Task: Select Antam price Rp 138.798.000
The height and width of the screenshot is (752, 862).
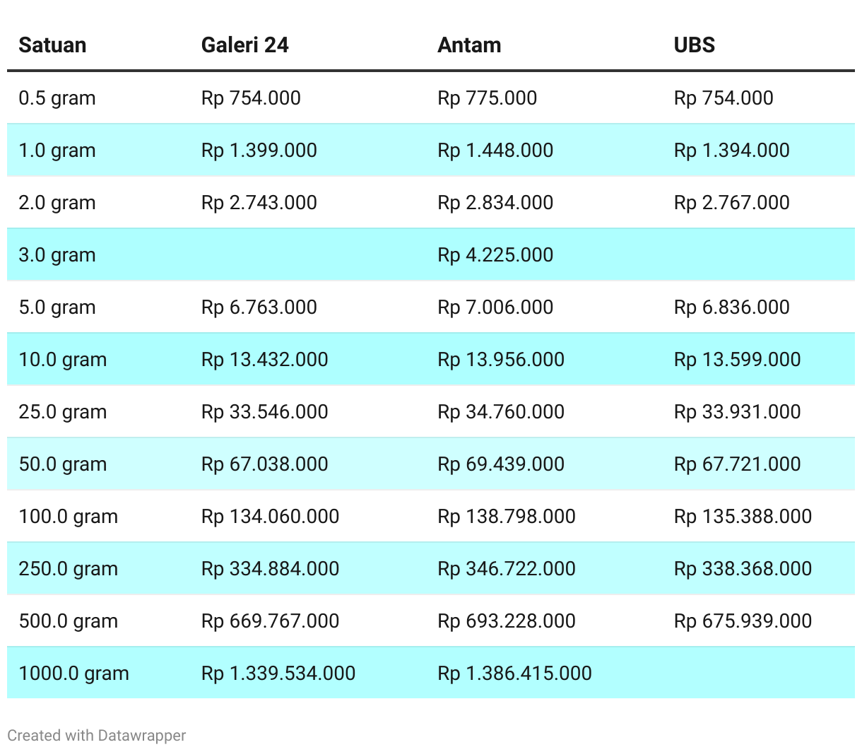Action: tap(507, 516)
